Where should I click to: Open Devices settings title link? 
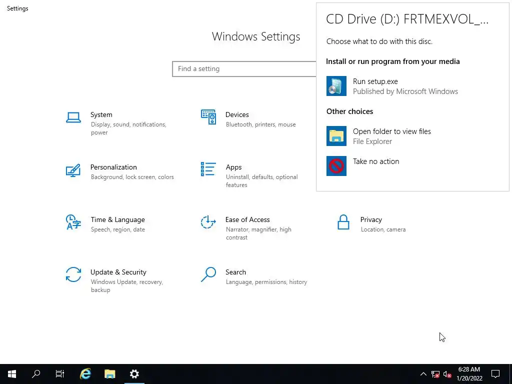click(237, 114)
